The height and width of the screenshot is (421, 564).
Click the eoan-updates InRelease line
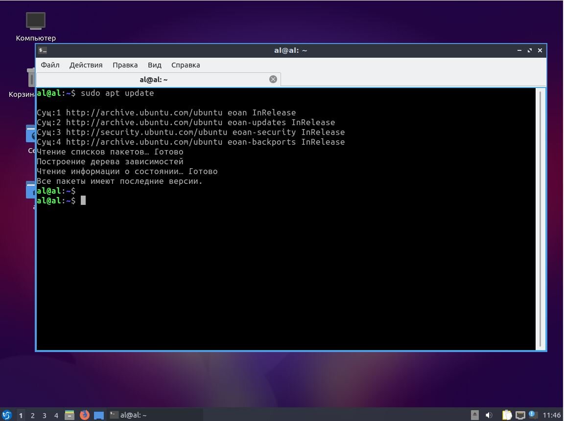(x=186, y=123)
